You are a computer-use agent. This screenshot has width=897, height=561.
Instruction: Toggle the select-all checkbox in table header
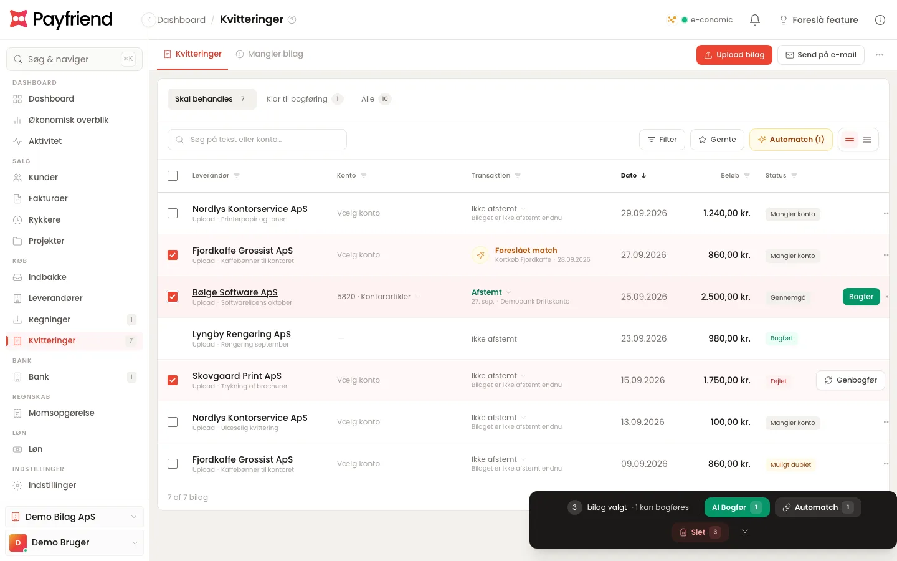click(x=173, y=176)
